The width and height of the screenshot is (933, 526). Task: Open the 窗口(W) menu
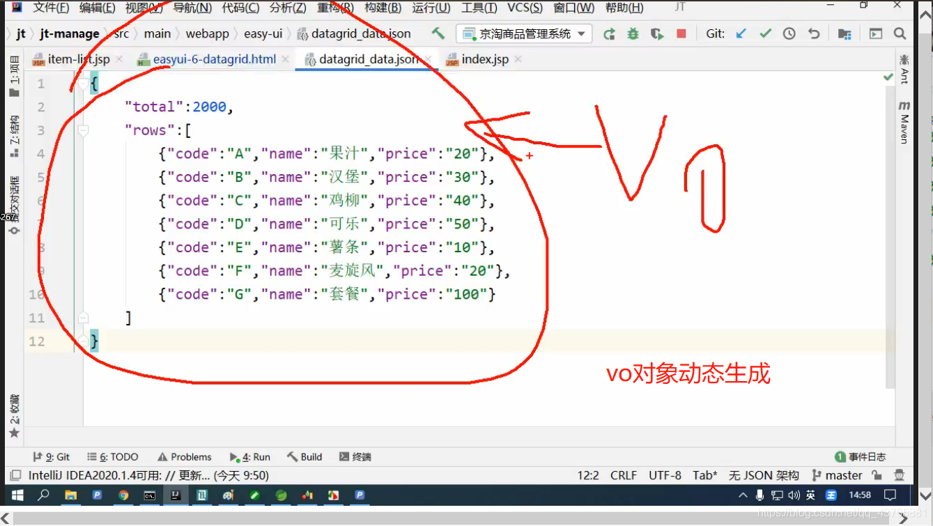[574, 8]
